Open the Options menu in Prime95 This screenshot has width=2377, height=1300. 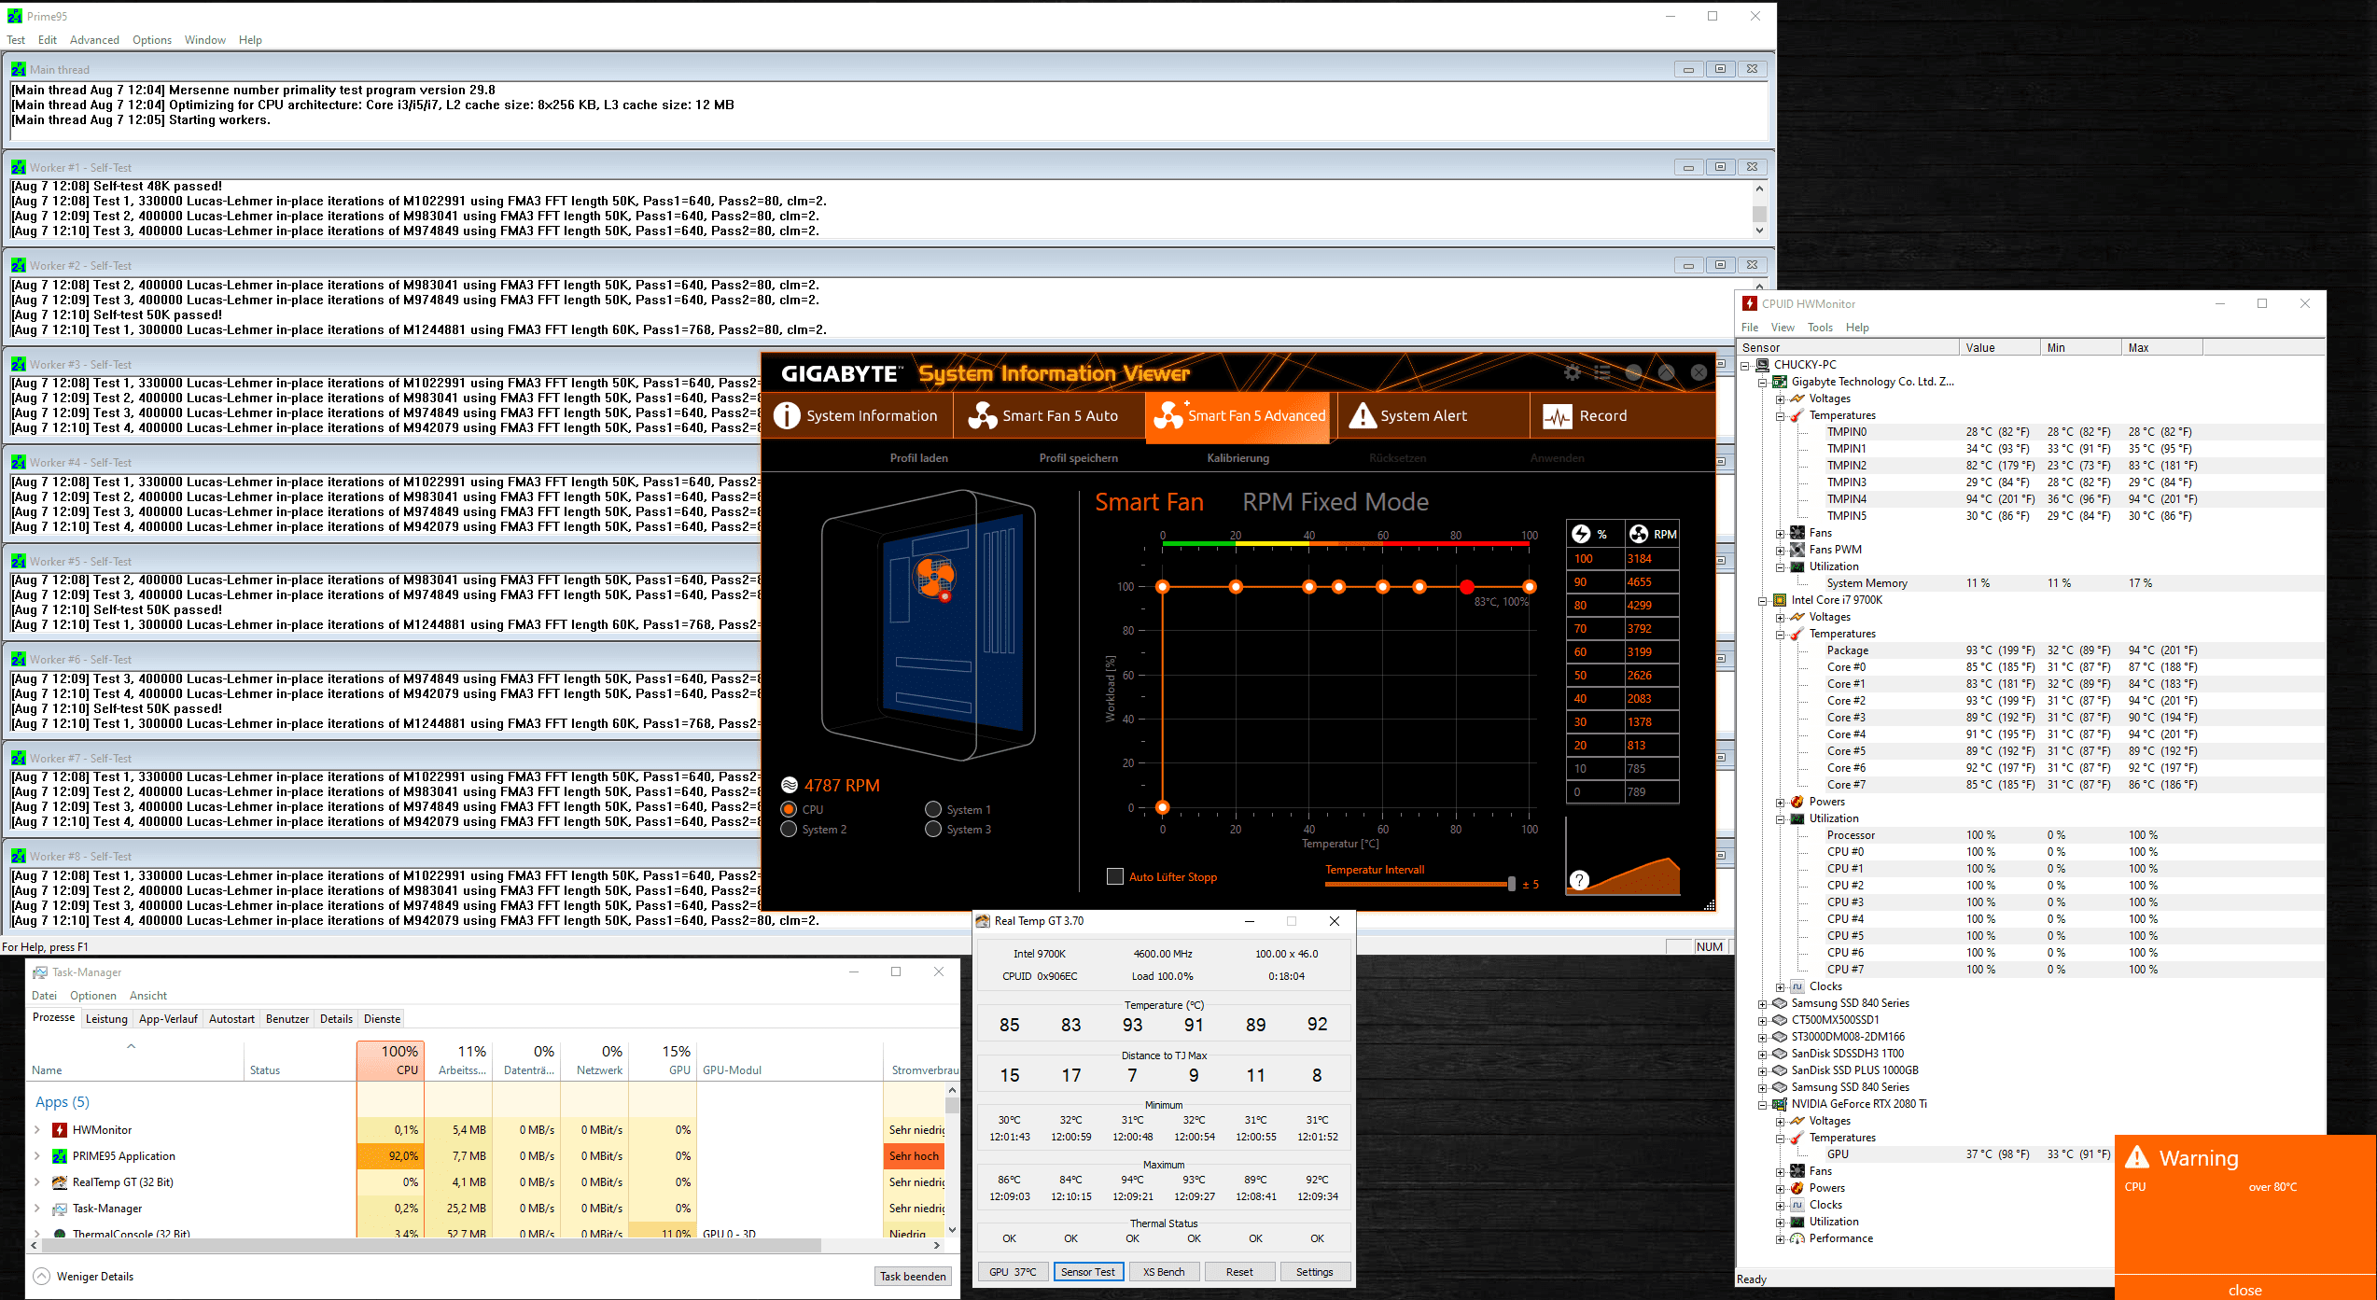click(152, 40)
